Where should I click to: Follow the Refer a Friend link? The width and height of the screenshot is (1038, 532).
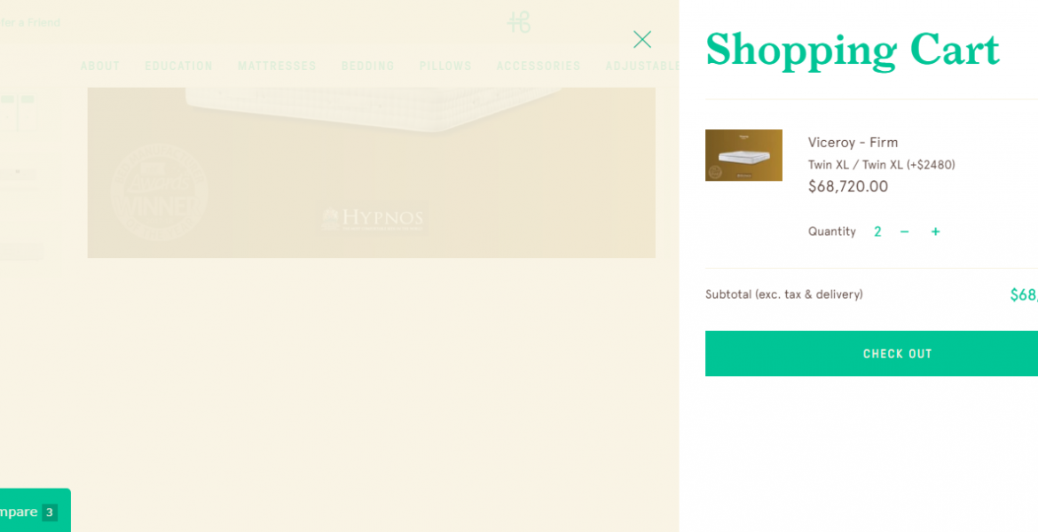[30, 22]
